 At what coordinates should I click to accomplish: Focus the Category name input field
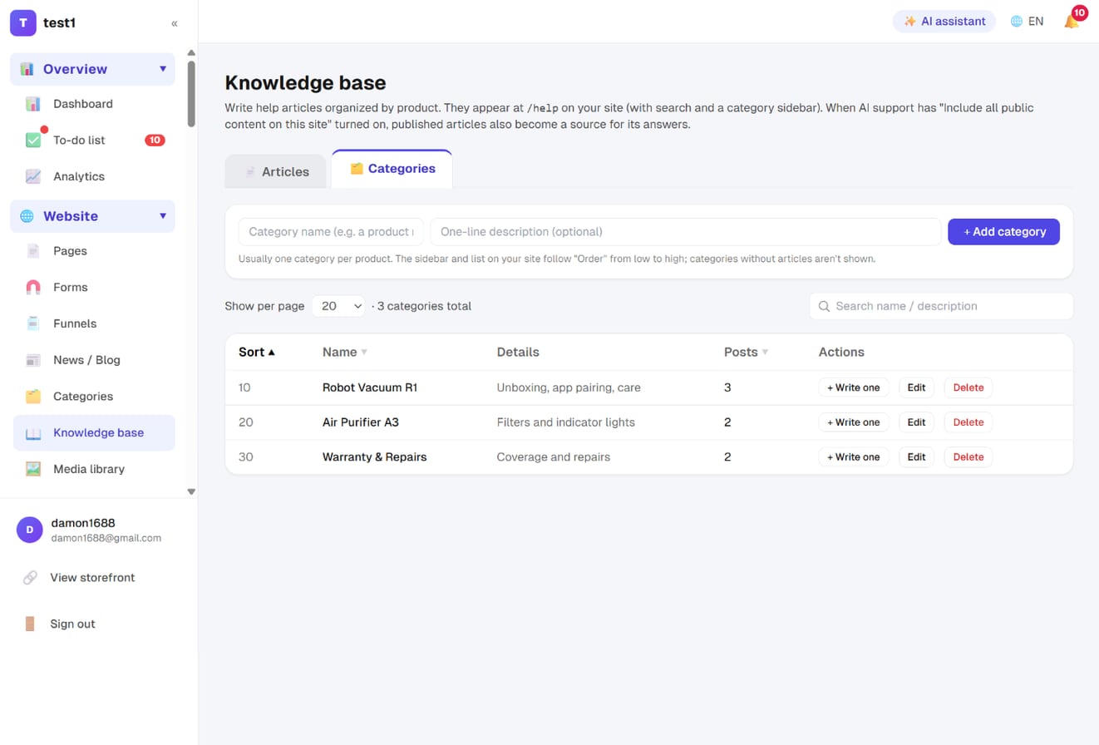click(x=331, y=232)
